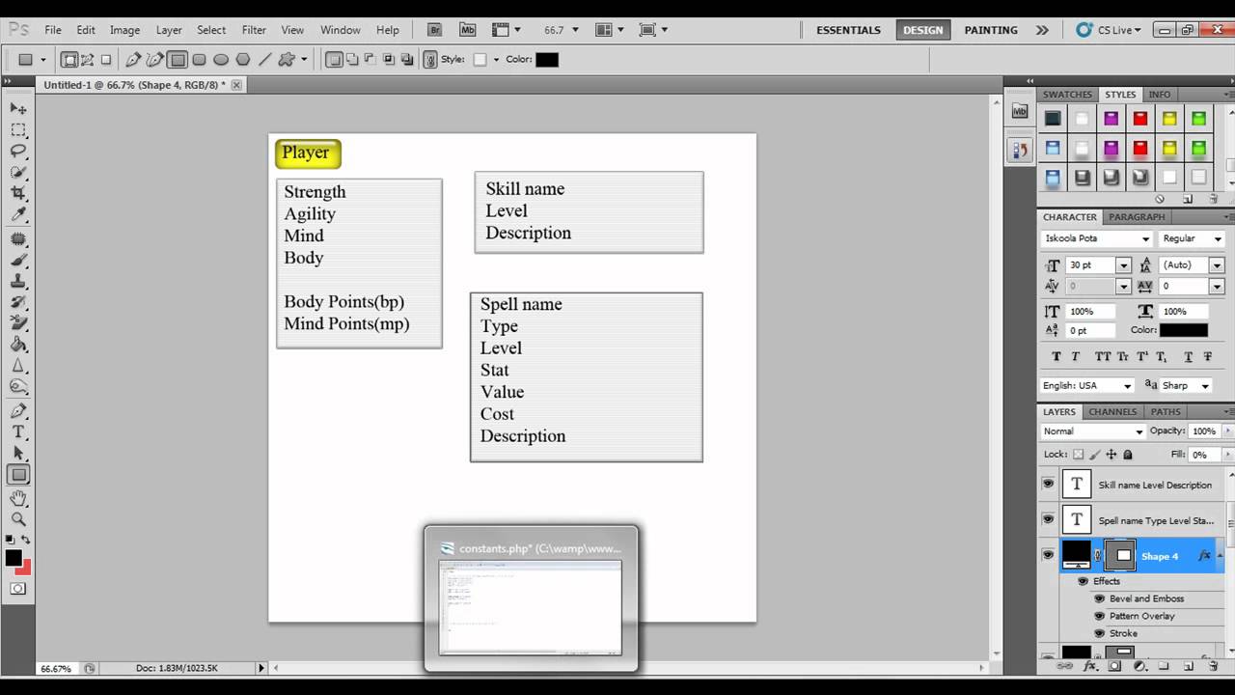Toggle lock transparent pixels

click(1079, 455)
